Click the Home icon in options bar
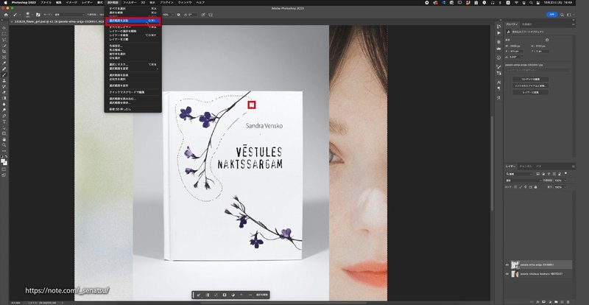The height and width of the screenshot is (305, 589). pyautogui.click(x=6, y=15)
